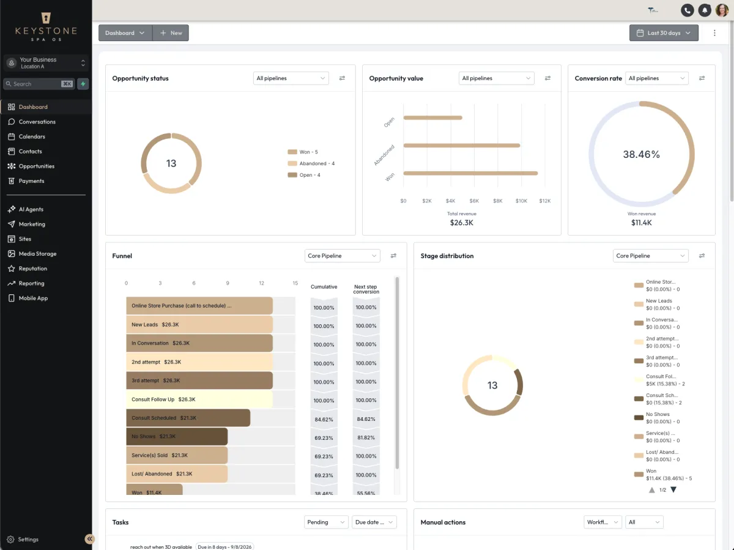Image resolution: width=734 pixels, height=550 pixels.
Task: Click the $11.4K won revenue value
Action: tap(642, 223)
